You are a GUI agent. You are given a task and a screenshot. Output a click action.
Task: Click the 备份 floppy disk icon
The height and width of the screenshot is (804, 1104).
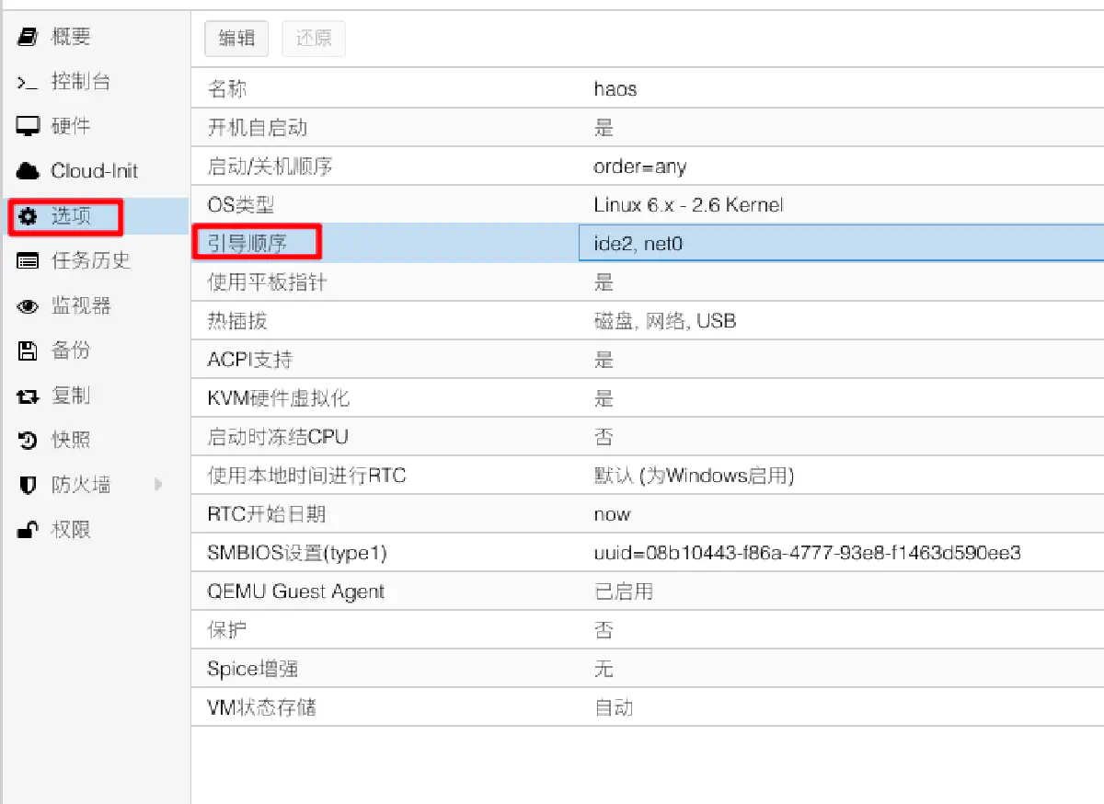click(28, 350)
